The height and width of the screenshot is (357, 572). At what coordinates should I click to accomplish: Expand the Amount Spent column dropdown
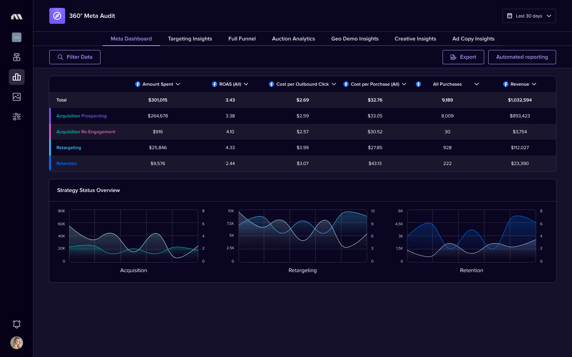pyautogui.click(x=178, y=84)
